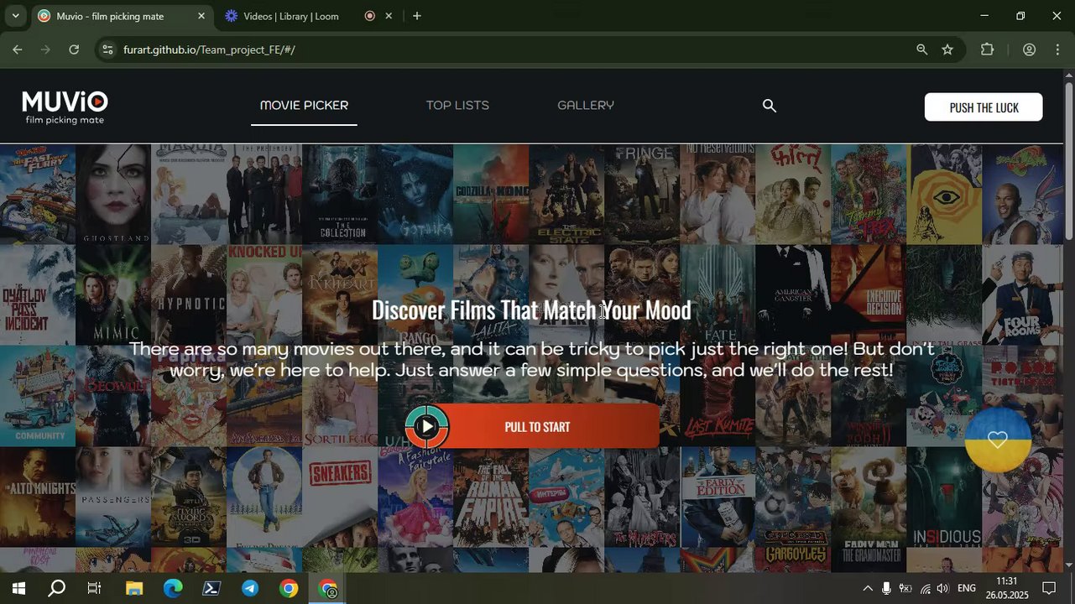This screenshot has height=604, width=1075.
Task: Reload the page with the refresh icon
Action: [74, 49]
